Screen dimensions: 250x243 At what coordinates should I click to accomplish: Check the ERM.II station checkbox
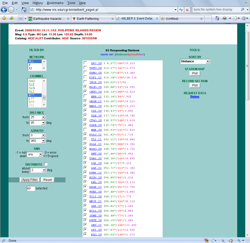(x=85, y=96)
